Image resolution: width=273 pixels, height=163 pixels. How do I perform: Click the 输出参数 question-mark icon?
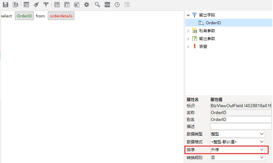tap(195, 38)
